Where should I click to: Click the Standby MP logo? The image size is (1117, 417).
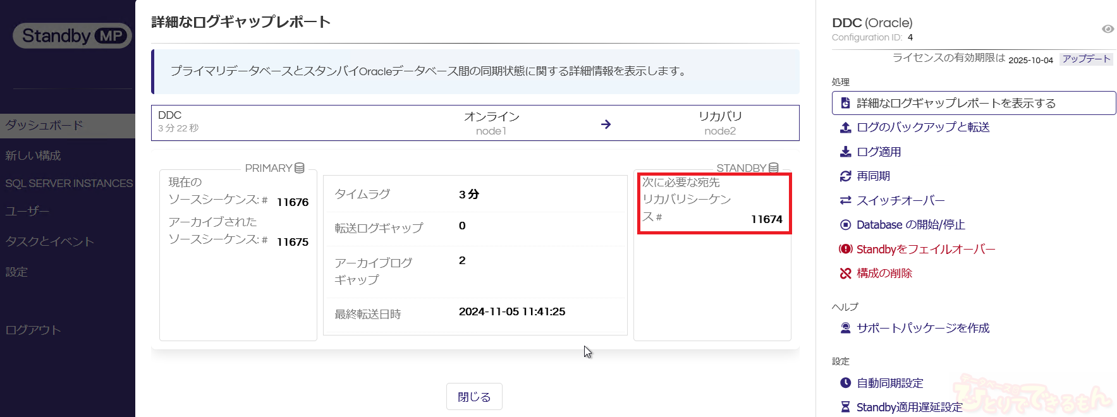tap(72, 36)
